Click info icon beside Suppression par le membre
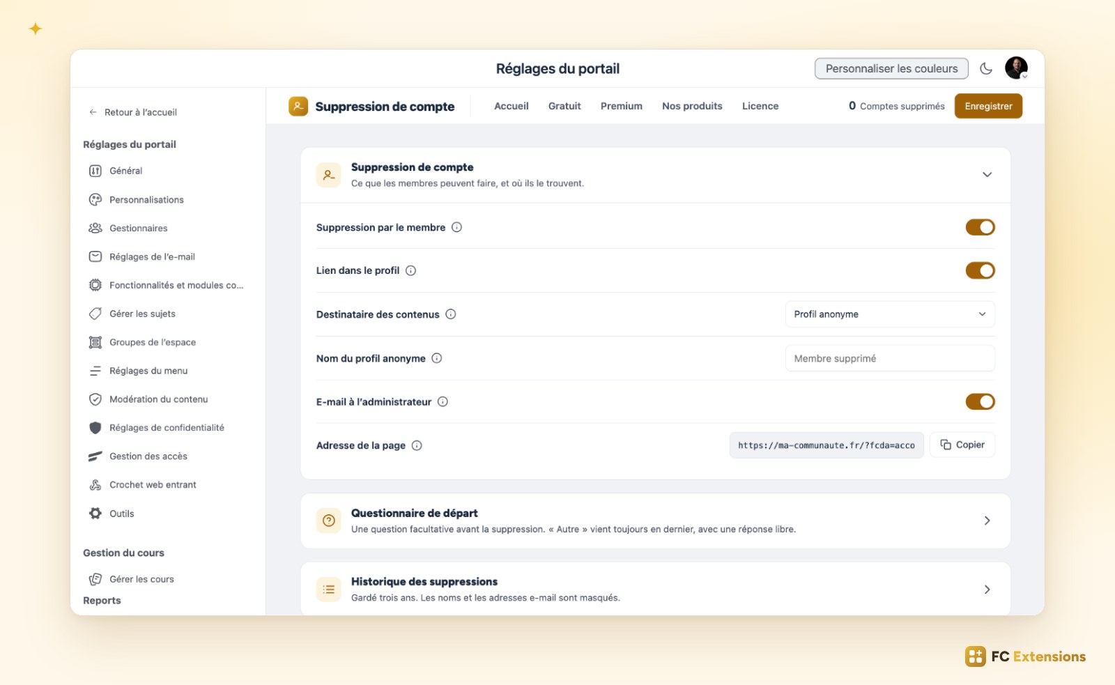This screenshot has width=1115, height=685. (x=456, y=227)
